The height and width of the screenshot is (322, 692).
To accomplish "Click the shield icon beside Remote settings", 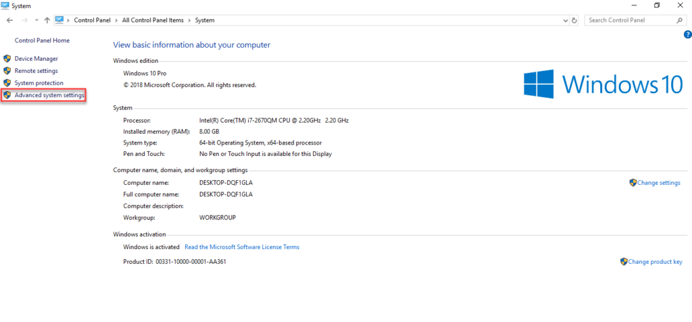I will 7,71.
